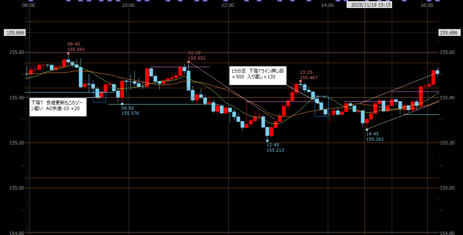Click the 16:00 time axis label
This screenshot has width=463, height=235.
[x=427, y=5]
